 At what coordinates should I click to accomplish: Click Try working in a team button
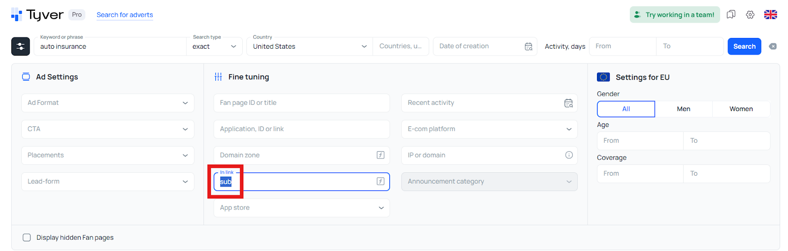(674, 15)
